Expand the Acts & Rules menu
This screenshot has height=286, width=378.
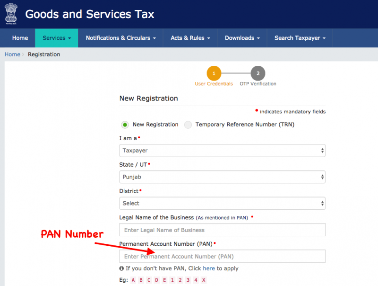(190, 38)
